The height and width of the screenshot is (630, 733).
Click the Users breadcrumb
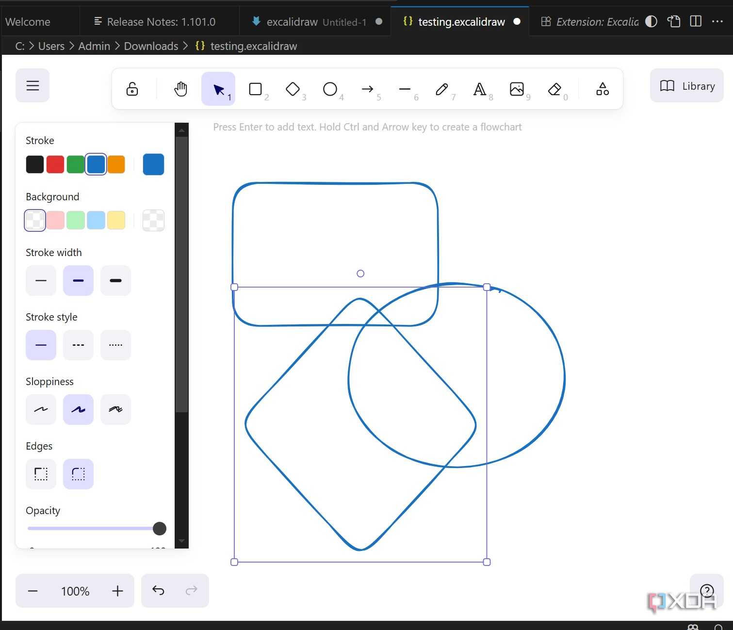coord(51,46)
